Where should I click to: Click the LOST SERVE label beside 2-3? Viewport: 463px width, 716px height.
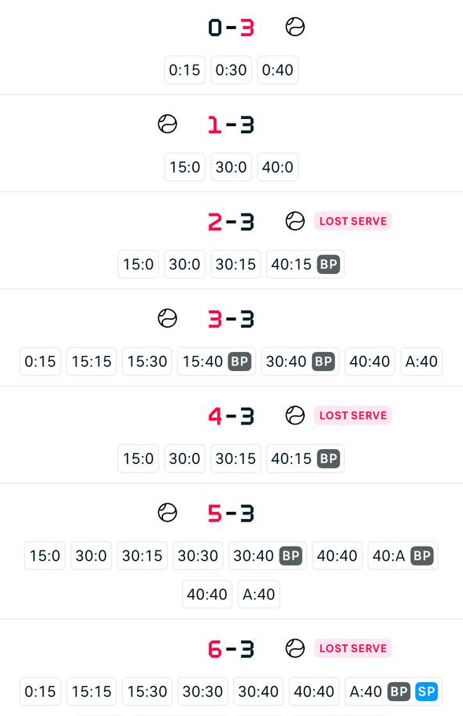pyautogui.click(x=353, y=221)
